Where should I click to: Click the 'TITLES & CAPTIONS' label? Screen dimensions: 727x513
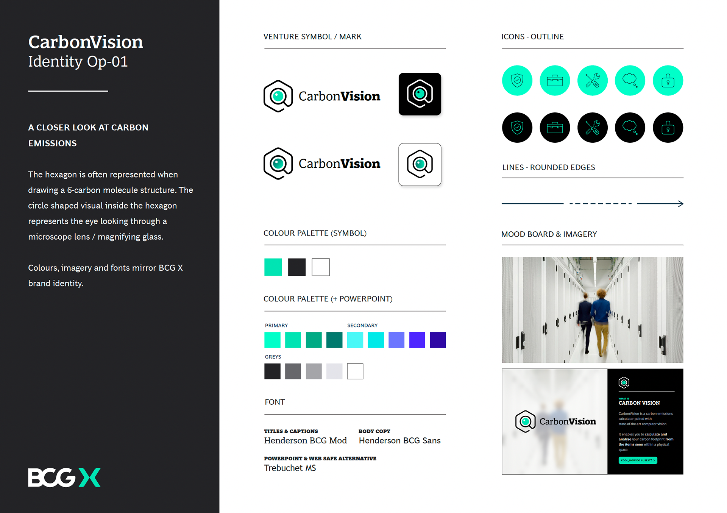(x=291, y=431)
